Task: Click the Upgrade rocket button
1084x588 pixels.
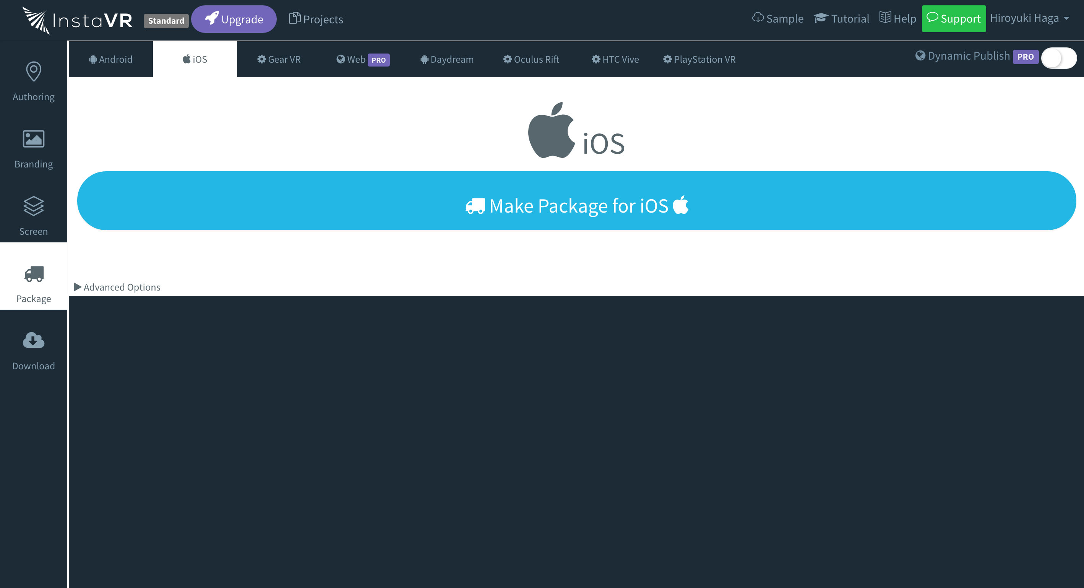Action: pyautogui.click(x=234, y=19)
